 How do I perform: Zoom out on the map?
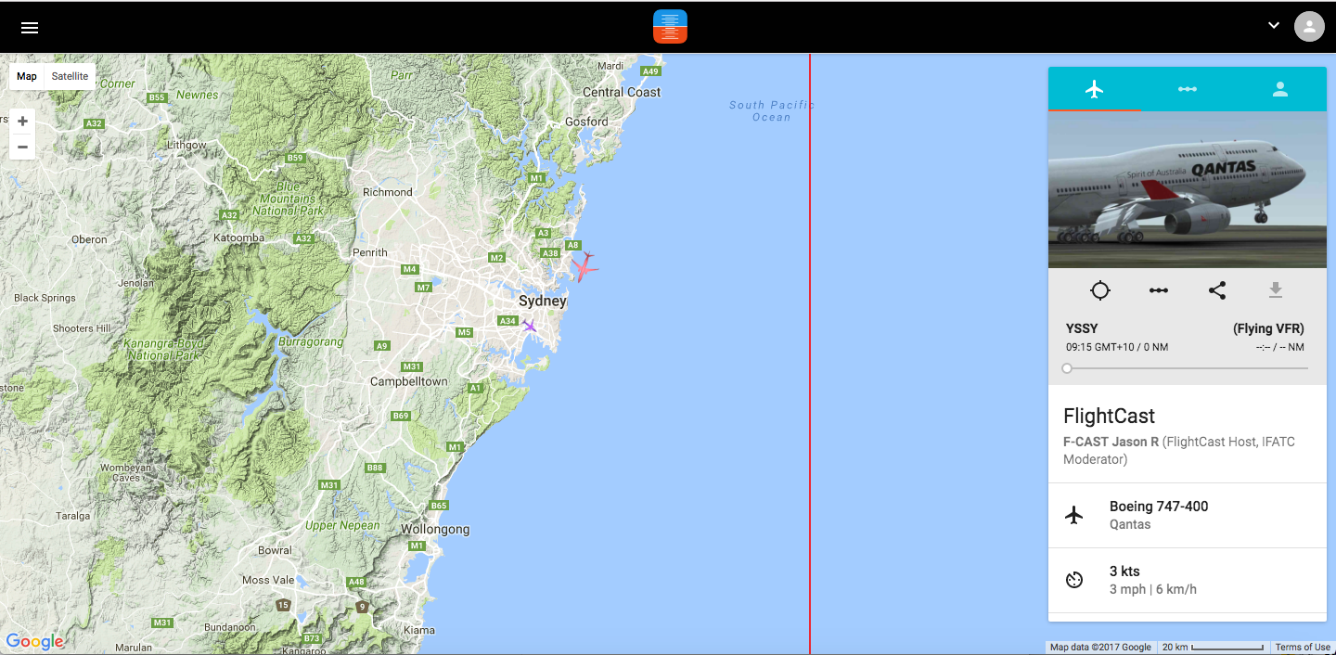(22, 147)
